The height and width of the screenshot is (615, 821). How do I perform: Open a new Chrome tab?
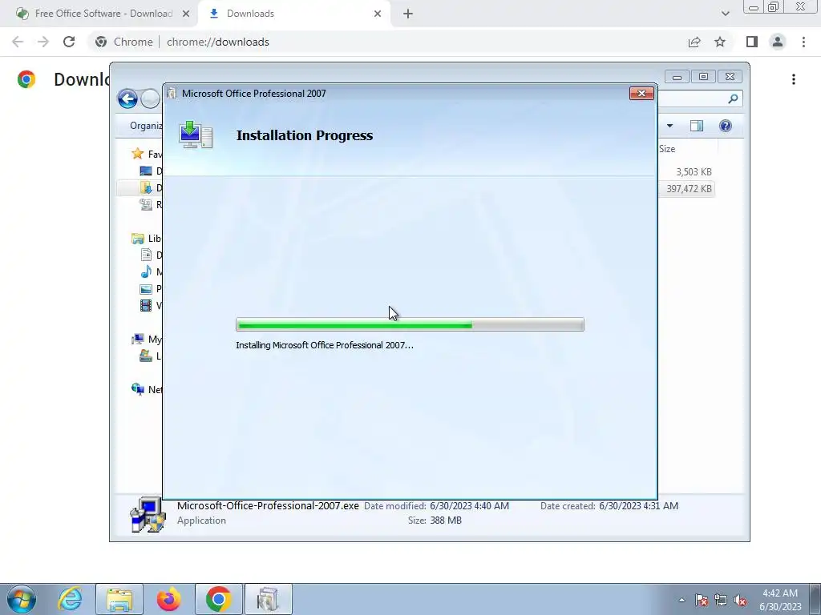[408, 14]
